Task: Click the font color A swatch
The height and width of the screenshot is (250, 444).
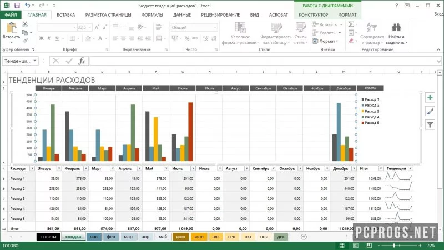Action: tap(100, 38)
